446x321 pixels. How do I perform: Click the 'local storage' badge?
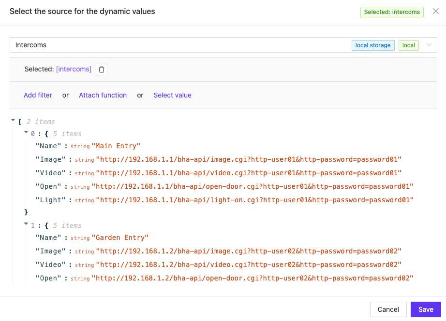[373, 45]
